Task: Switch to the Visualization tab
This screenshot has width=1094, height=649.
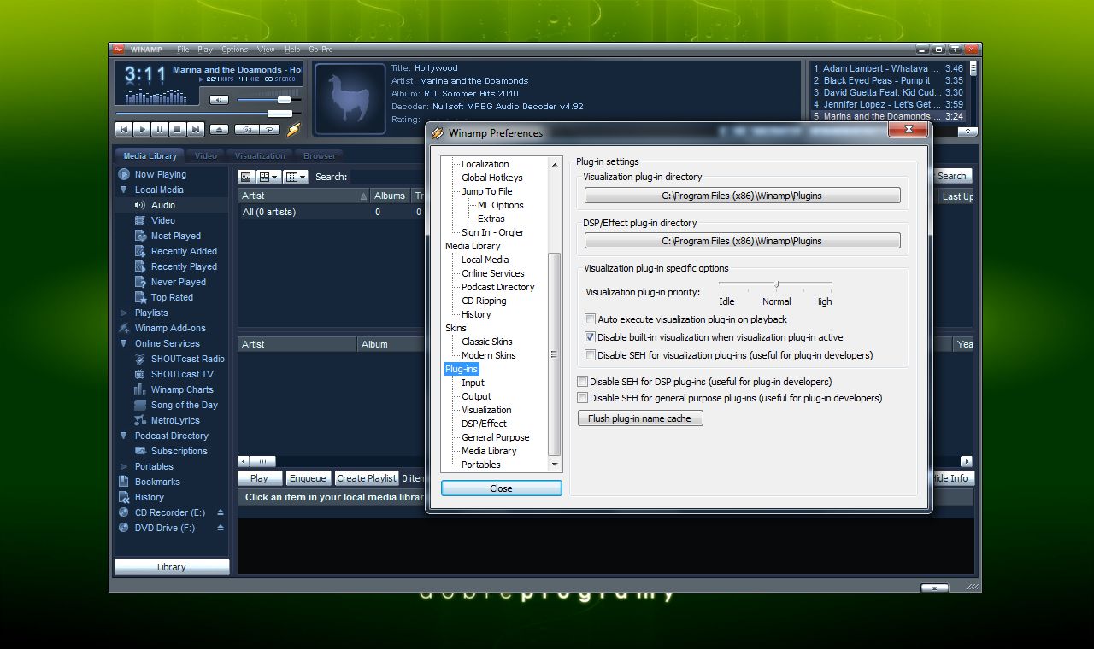Action: point(260,155)
